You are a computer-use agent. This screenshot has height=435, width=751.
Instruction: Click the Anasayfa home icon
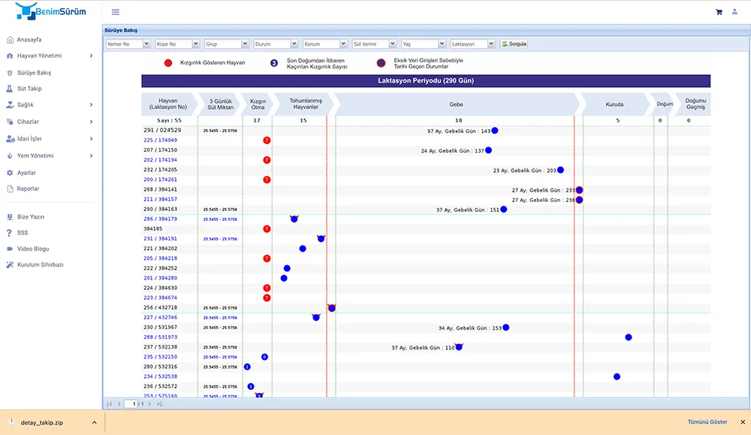(x=9, y=39)
